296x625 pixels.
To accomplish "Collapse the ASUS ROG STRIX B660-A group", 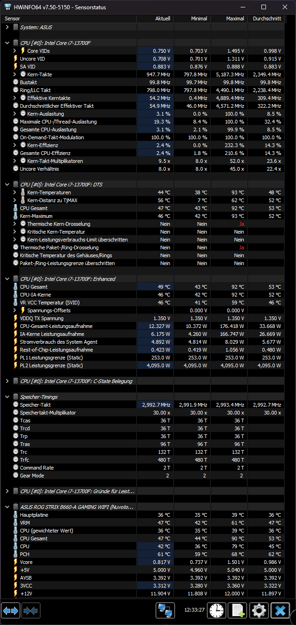I will 7,507.
